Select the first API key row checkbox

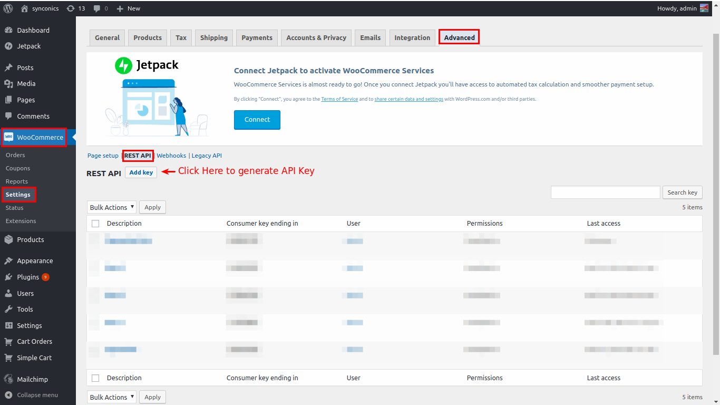pos(94,241)
